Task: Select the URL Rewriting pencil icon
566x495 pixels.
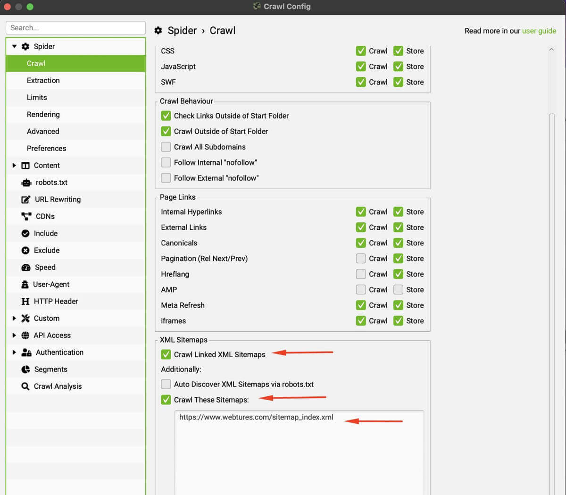Action: pos(26,200)
